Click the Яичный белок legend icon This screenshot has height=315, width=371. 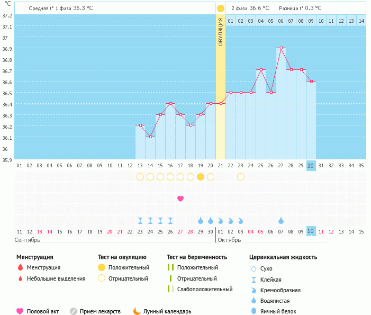point(254,311)
